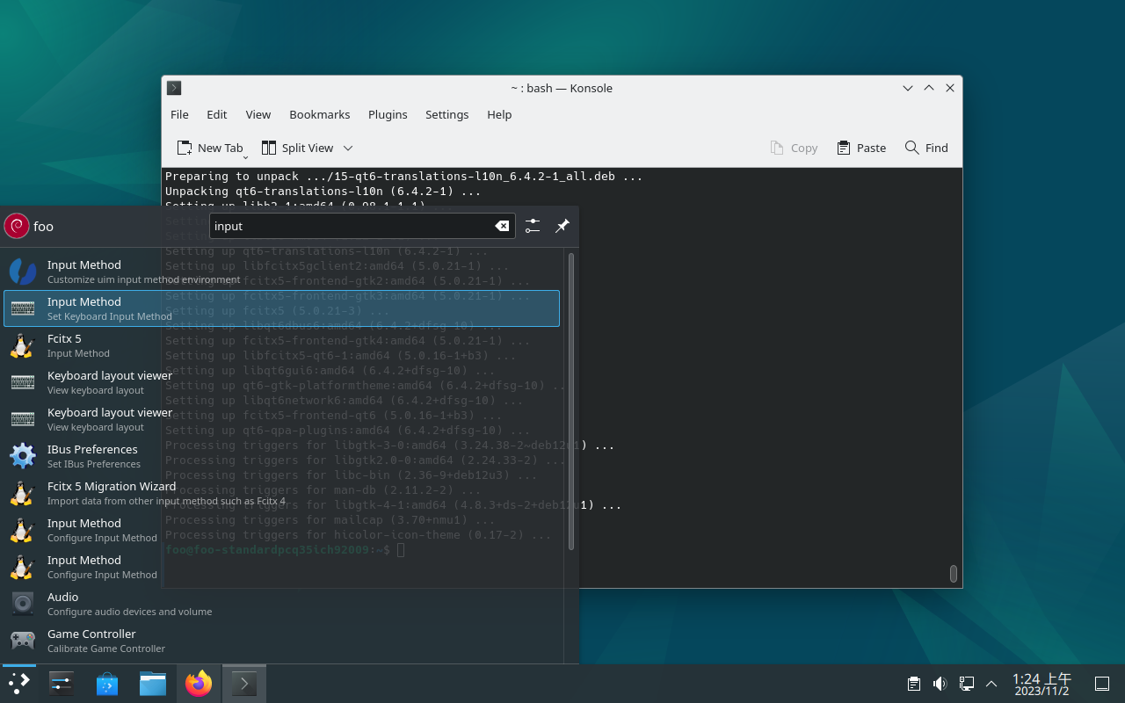Open the Plugins menu in Konsole
The height and width of the screenshot is (703, 1125).
[x=388, y=114]
